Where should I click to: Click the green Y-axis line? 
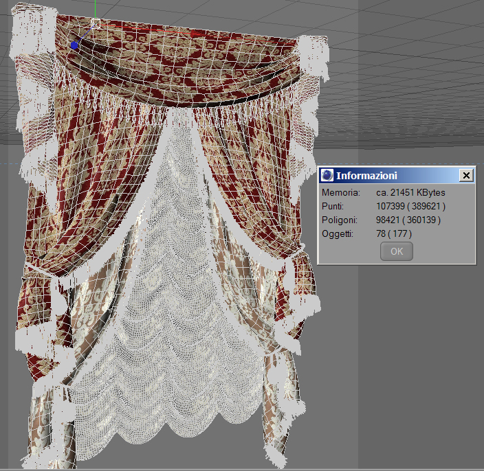(x=96, y=9)
